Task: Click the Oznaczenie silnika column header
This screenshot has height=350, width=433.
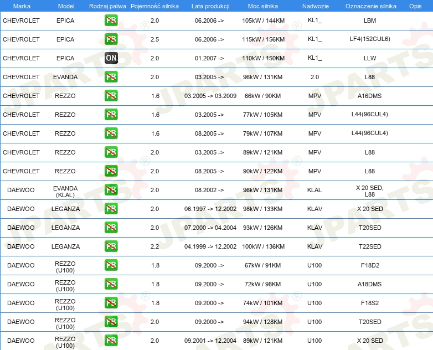Action: (x=370, y=6)
